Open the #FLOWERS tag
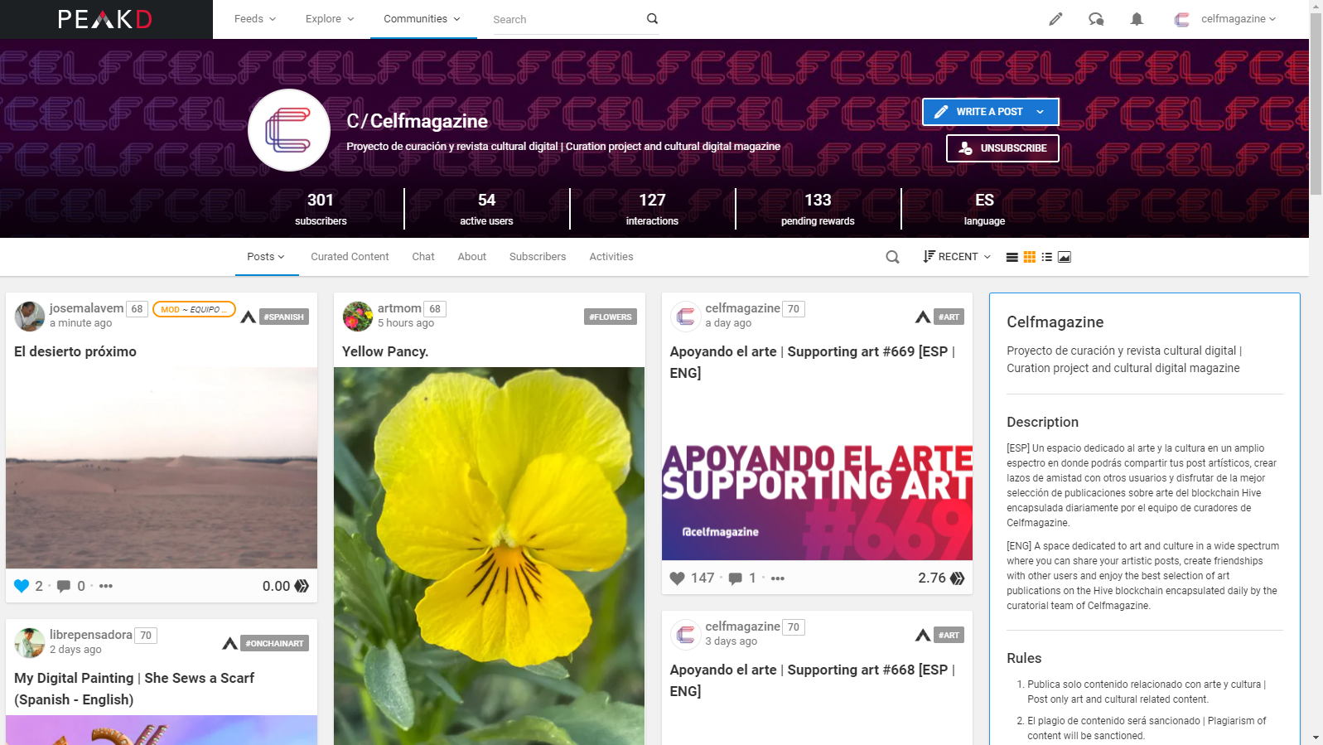This screenshot has height=745, width=1323. [x=611, y=317]
